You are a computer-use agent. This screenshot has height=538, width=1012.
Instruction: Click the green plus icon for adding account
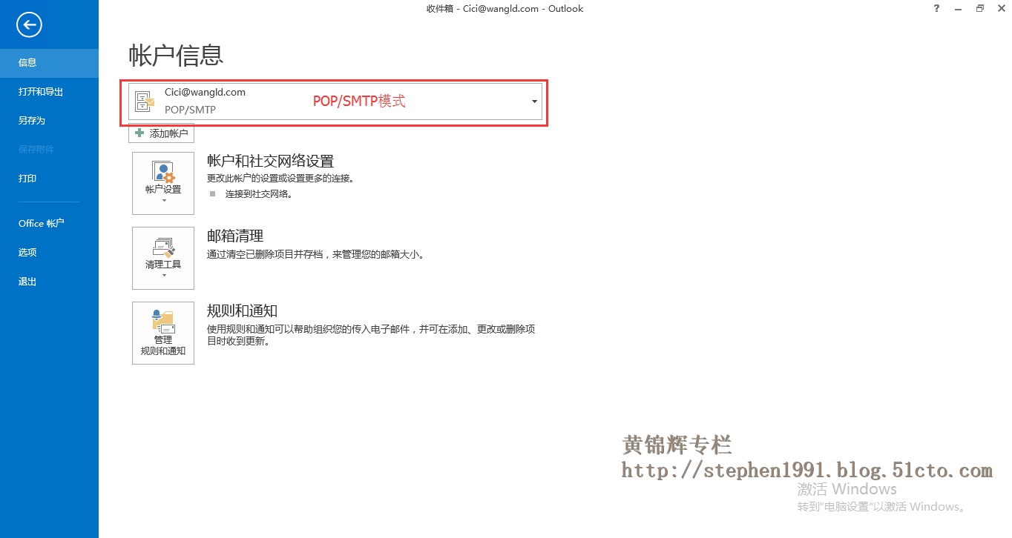pyautogui.click(x=139, y=133)
